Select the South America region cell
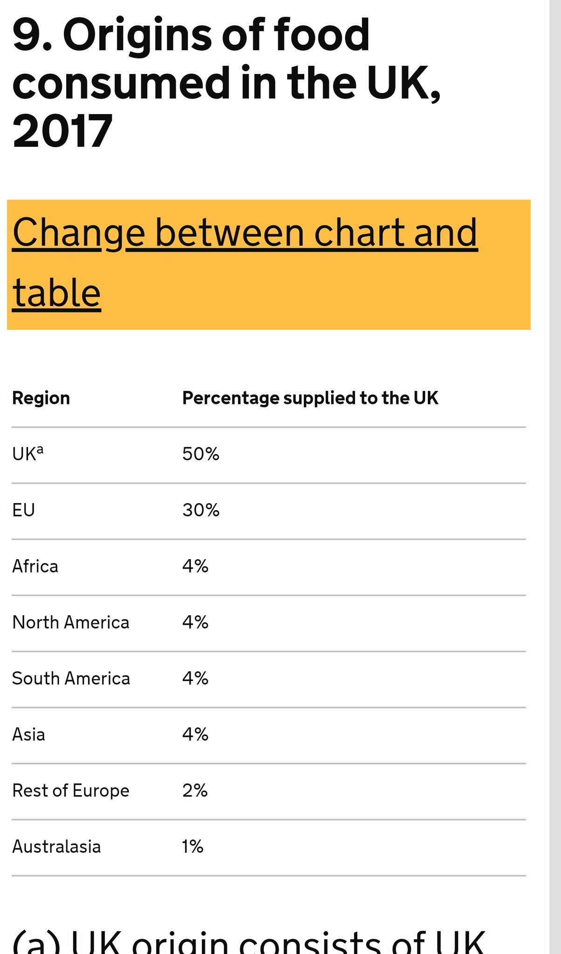Viewport: 561px width, 954px height. (71, 678)
